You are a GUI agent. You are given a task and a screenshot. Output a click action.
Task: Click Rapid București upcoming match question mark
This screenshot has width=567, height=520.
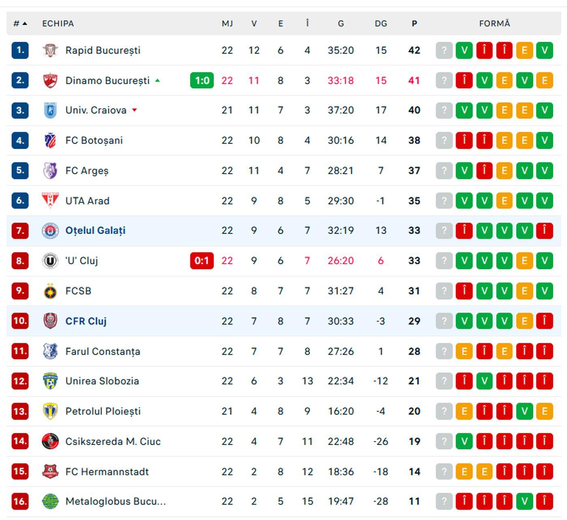click(444, 50)
